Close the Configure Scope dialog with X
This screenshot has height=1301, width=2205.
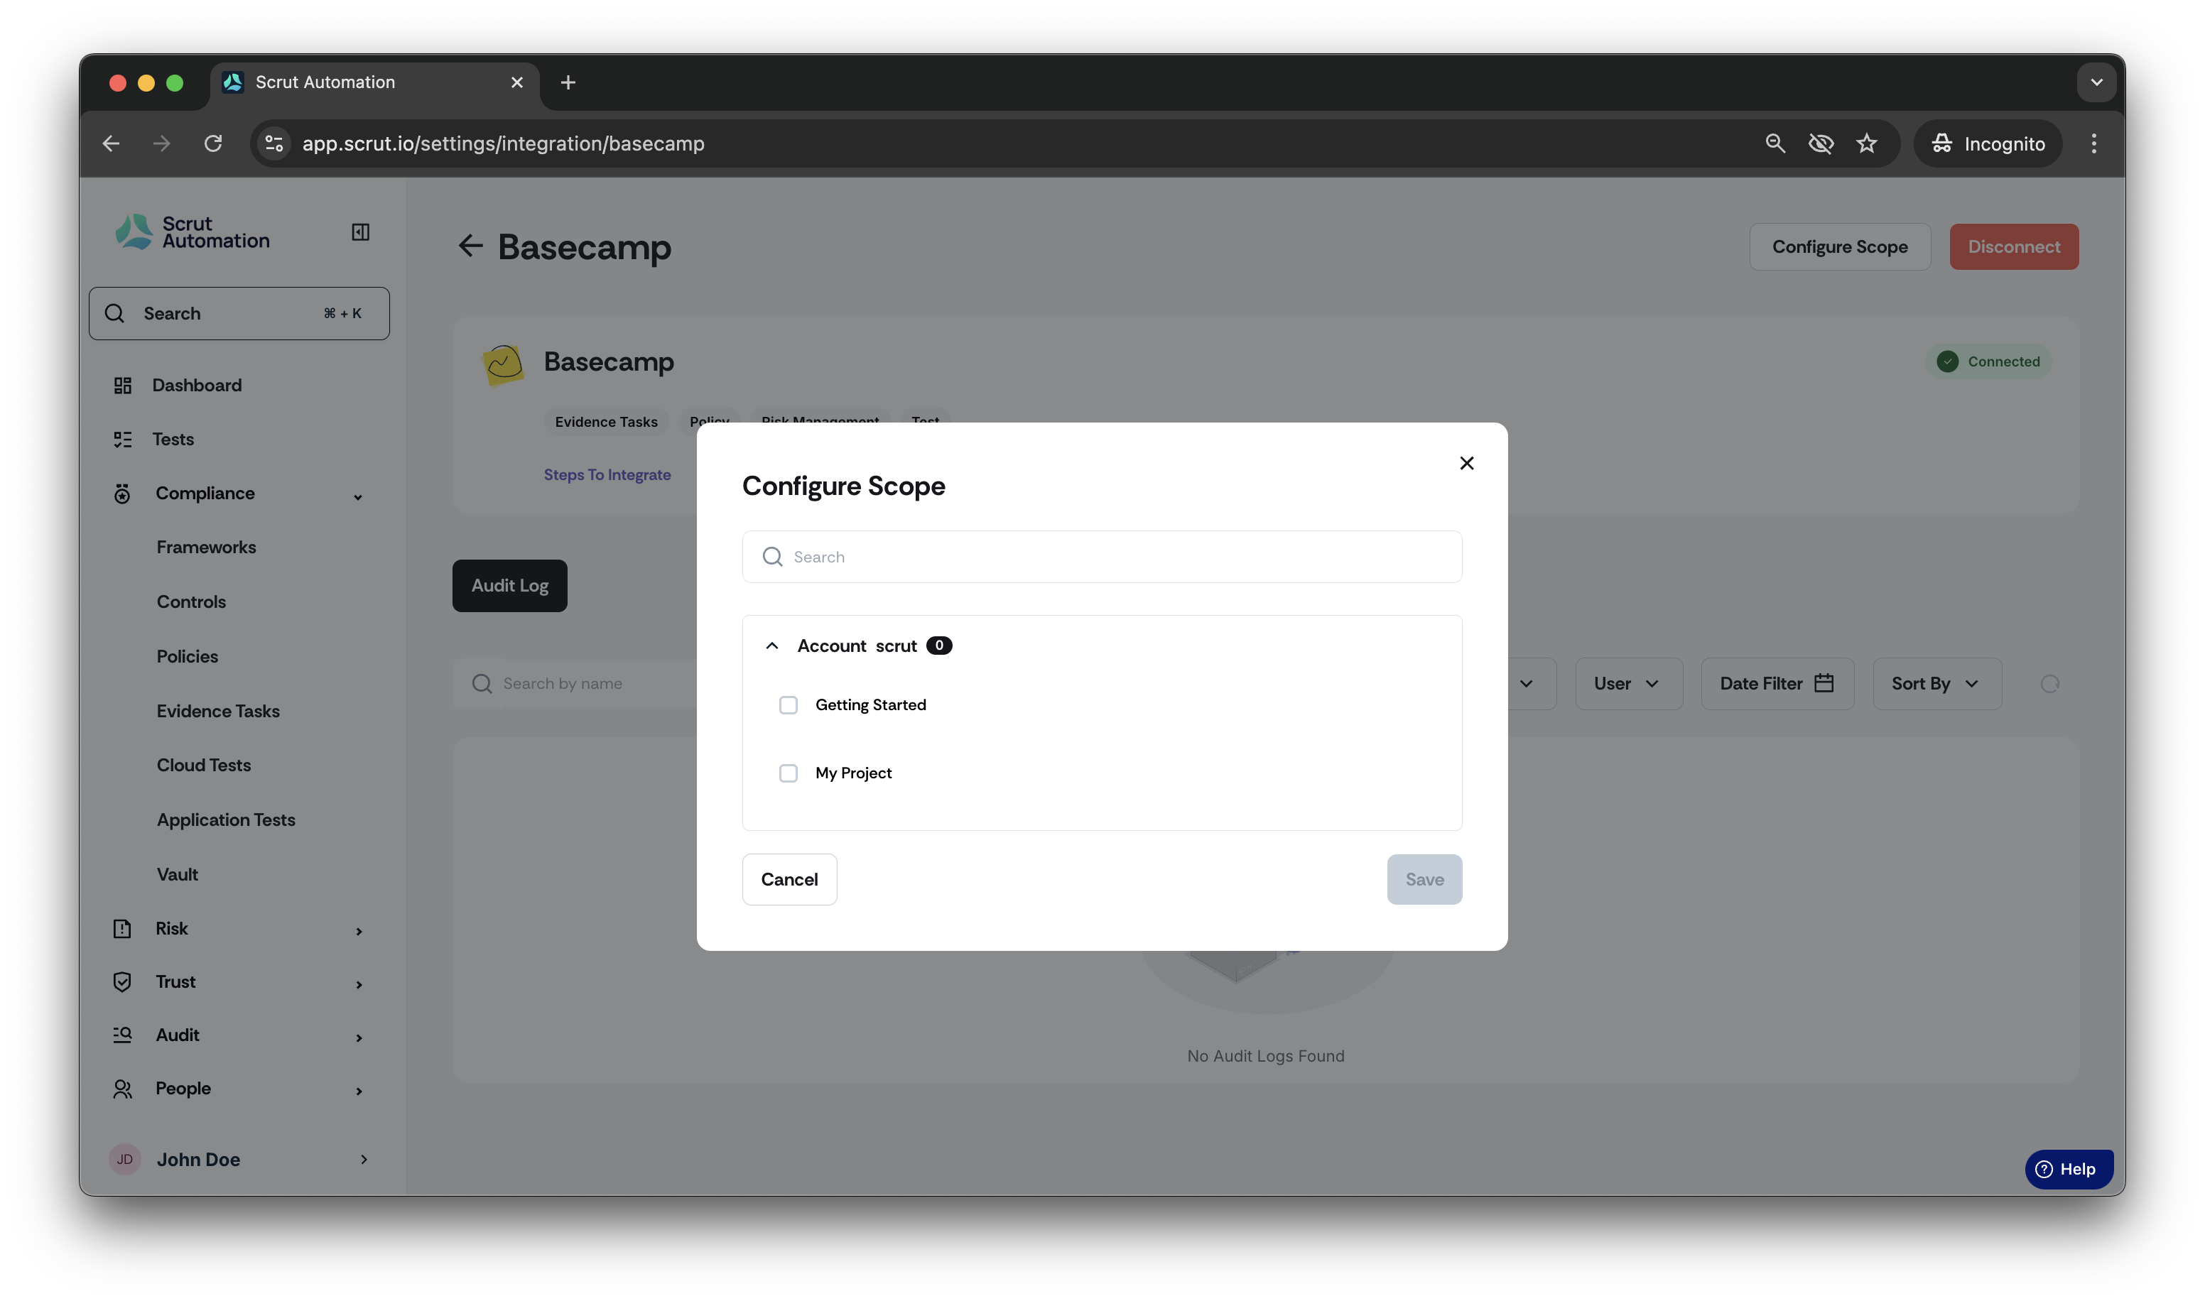pyautogui.click(x=1466, y=463)
